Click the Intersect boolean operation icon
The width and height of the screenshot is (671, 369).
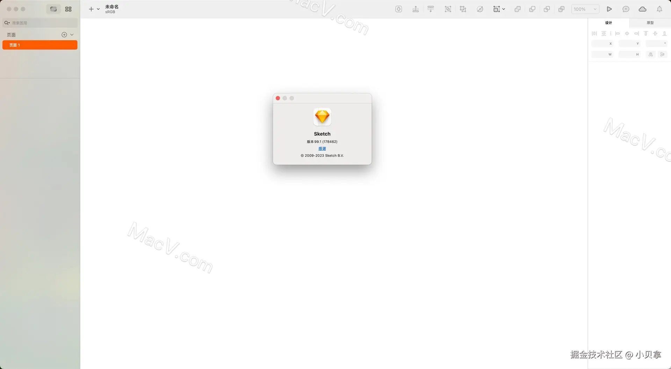[x=547, y=9]
